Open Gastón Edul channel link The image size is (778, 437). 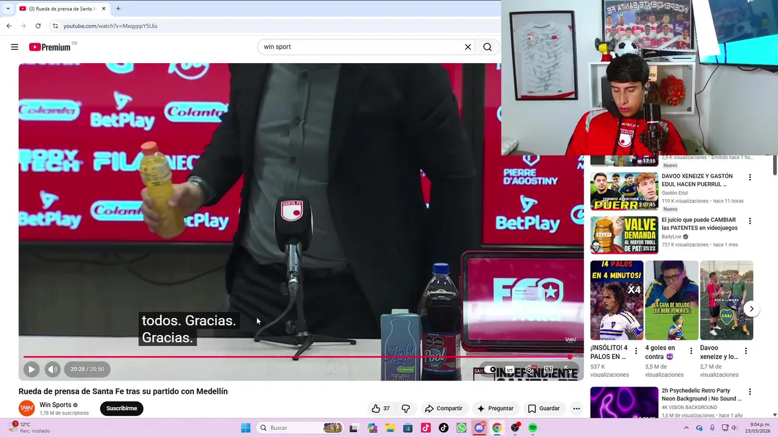(x=675, y=193)
